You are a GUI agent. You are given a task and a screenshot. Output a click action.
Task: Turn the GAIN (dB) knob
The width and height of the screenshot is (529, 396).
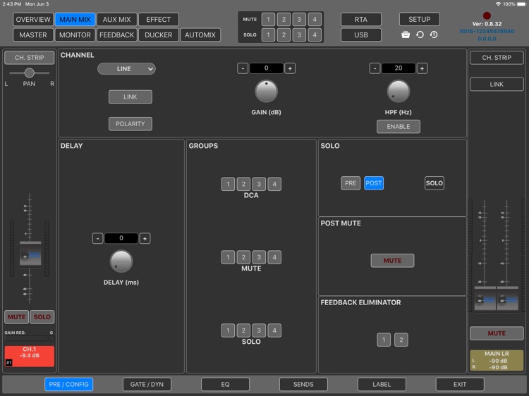[266, 91]
